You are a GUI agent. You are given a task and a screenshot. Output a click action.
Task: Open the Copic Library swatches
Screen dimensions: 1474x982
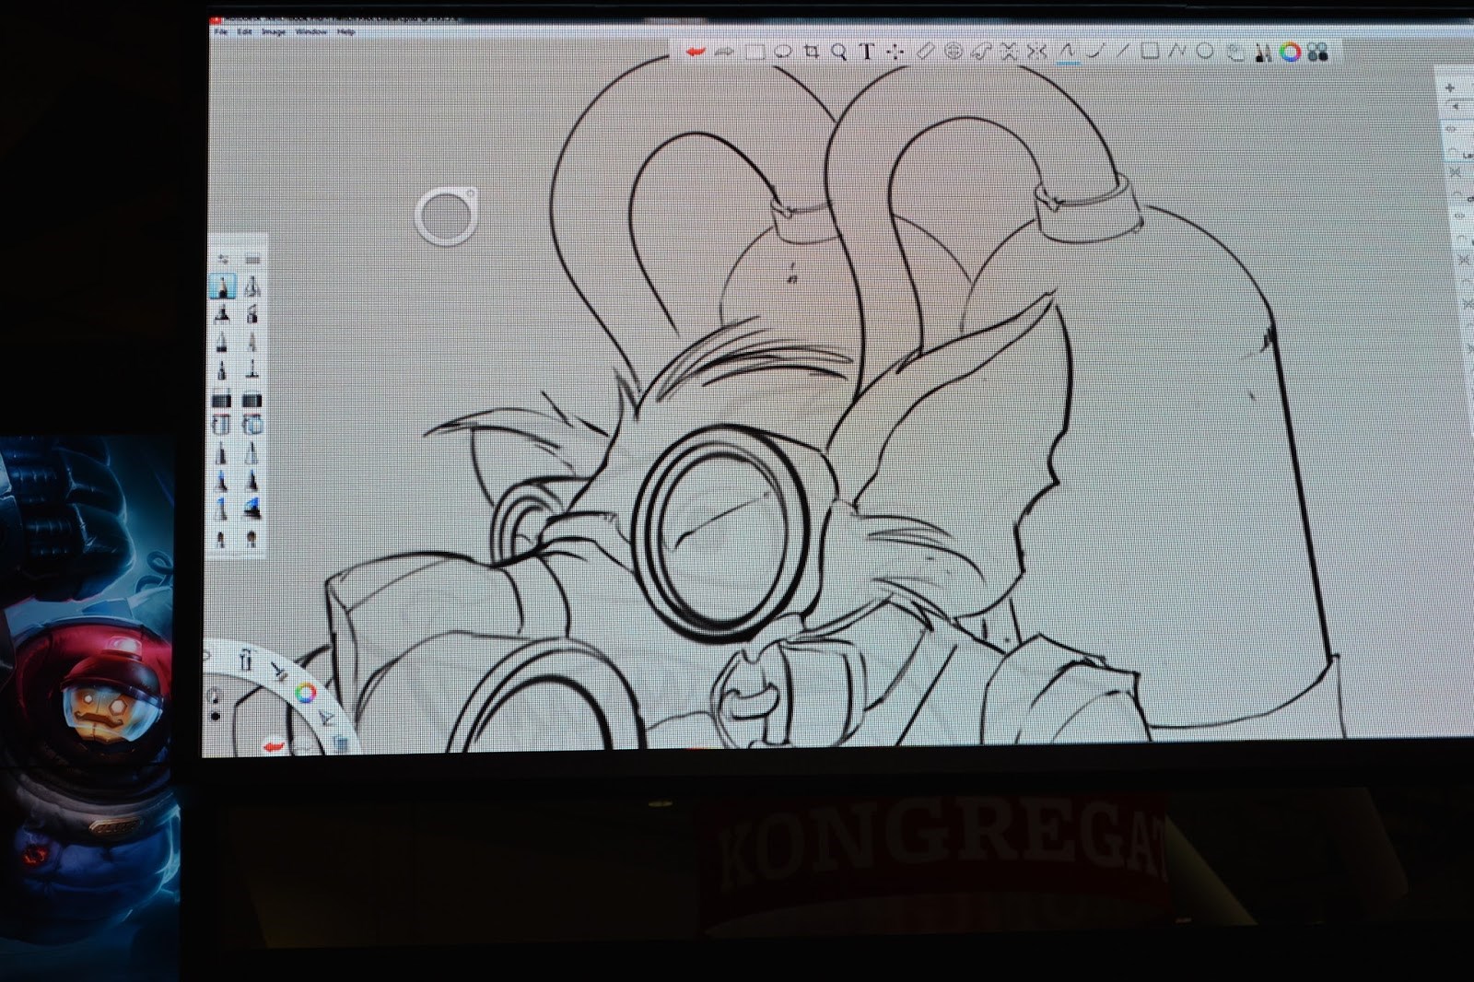pyautogui.click(x=1318, y=53)
